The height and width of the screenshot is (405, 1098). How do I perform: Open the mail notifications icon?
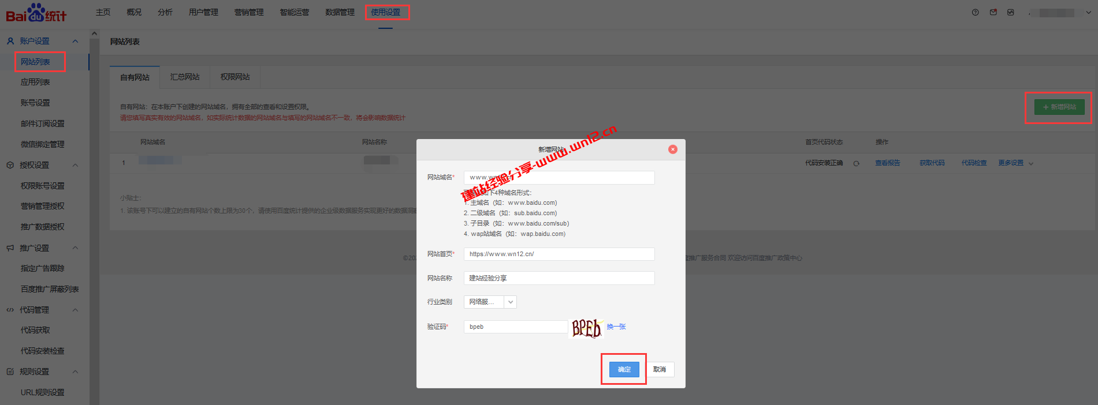(x=993, y=12)
